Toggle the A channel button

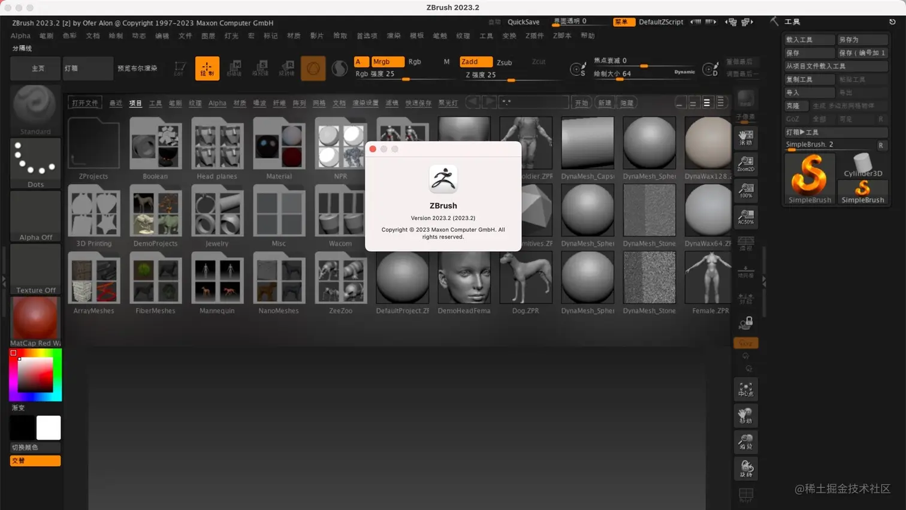tap(361, 62)
